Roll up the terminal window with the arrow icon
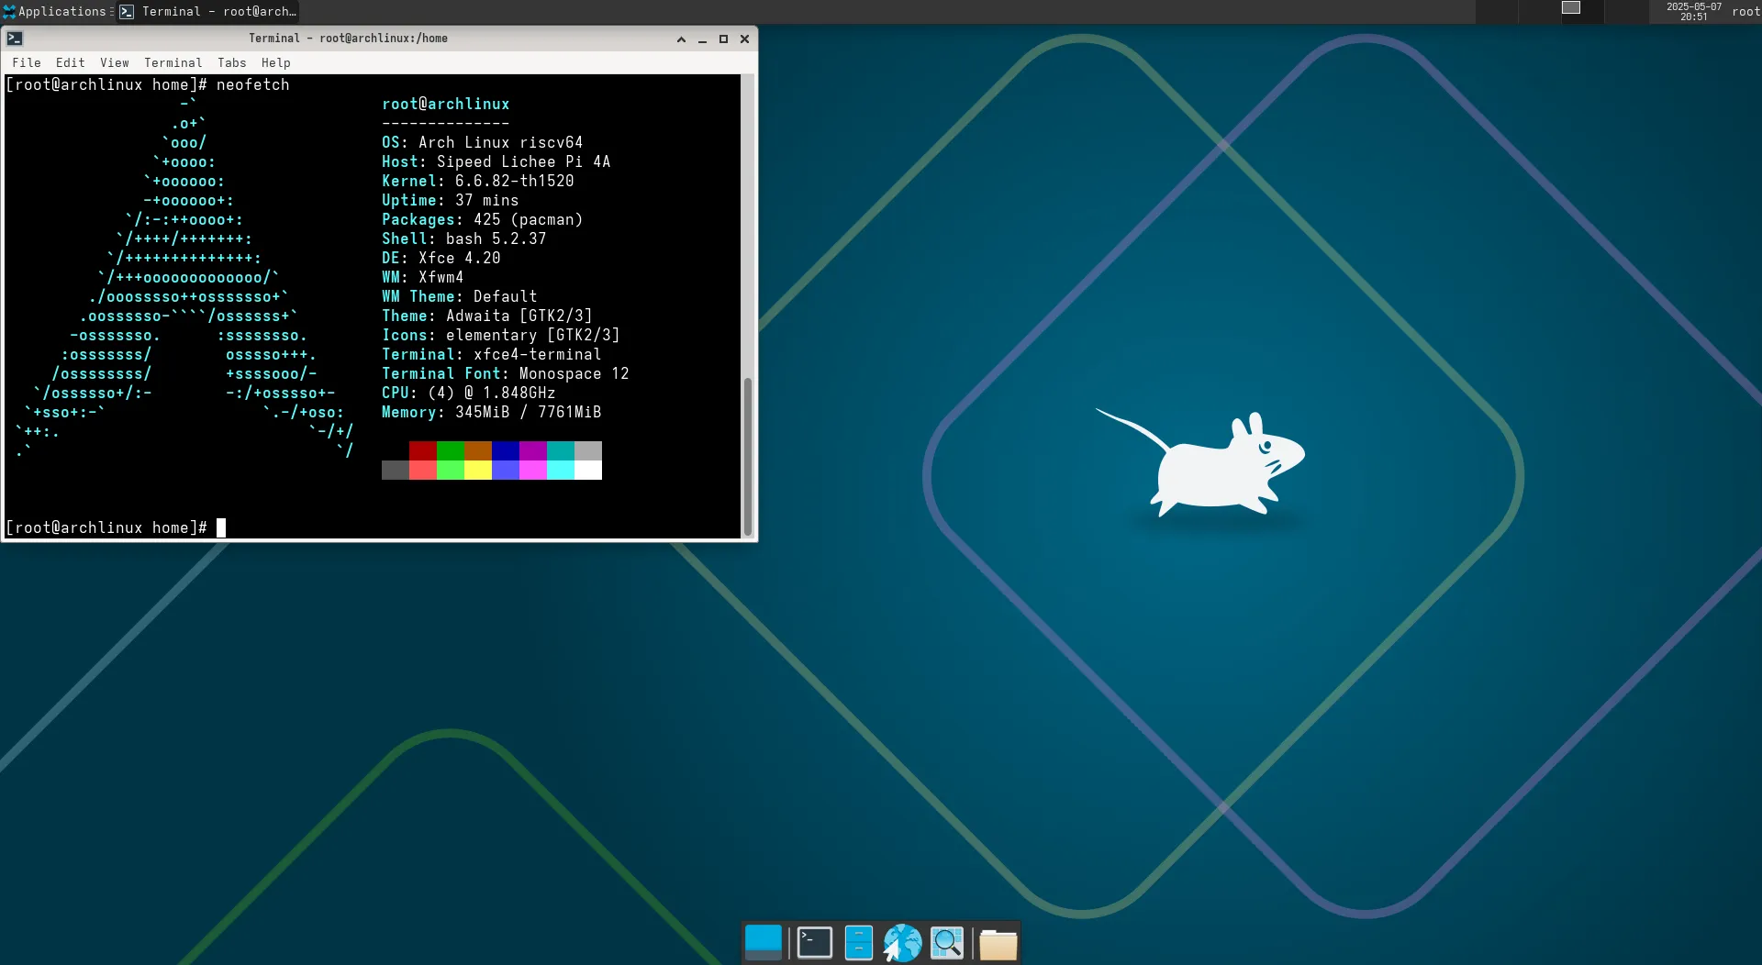The width and height of the screenshot is (1762, 965). 681,39
